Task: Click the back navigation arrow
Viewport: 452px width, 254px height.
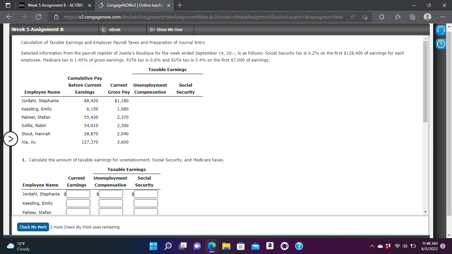Action: pos(9,17)
